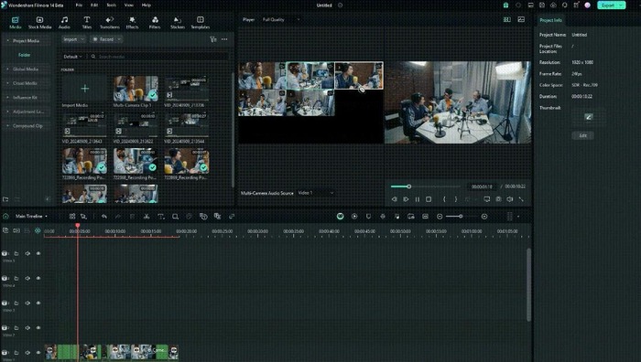
Task: Toggle the green multi-camera mode button
Action: 340,217
